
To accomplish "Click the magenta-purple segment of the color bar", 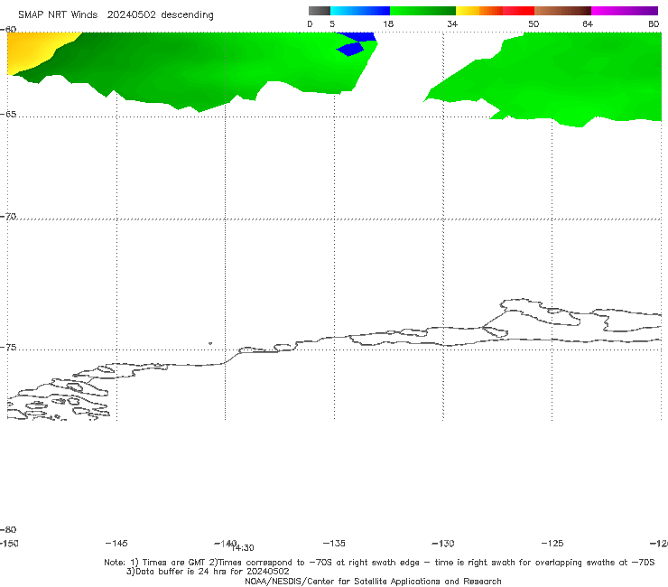I will tap(625, 11).
